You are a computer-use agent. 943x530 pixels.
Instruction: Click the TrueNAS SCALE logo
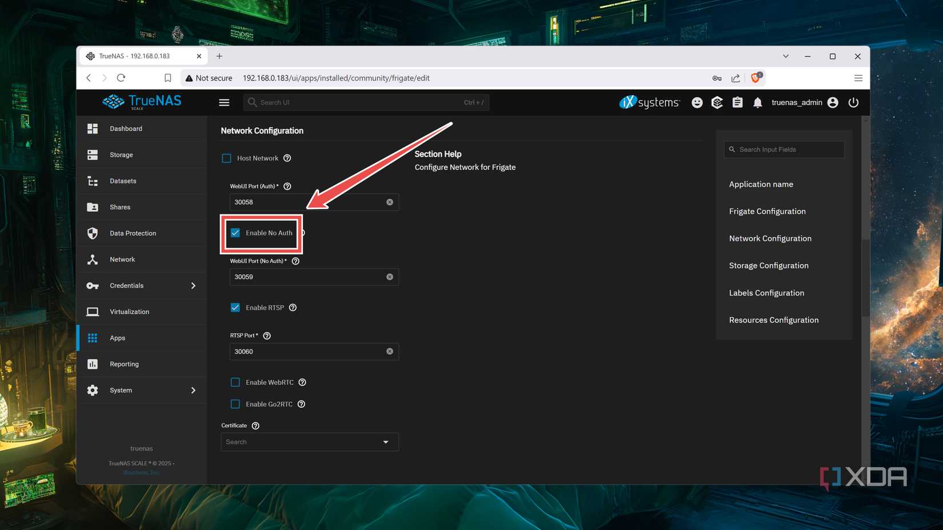tap(142, 102)
